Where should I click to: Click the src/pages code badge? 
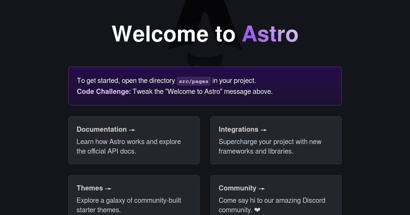193,81
